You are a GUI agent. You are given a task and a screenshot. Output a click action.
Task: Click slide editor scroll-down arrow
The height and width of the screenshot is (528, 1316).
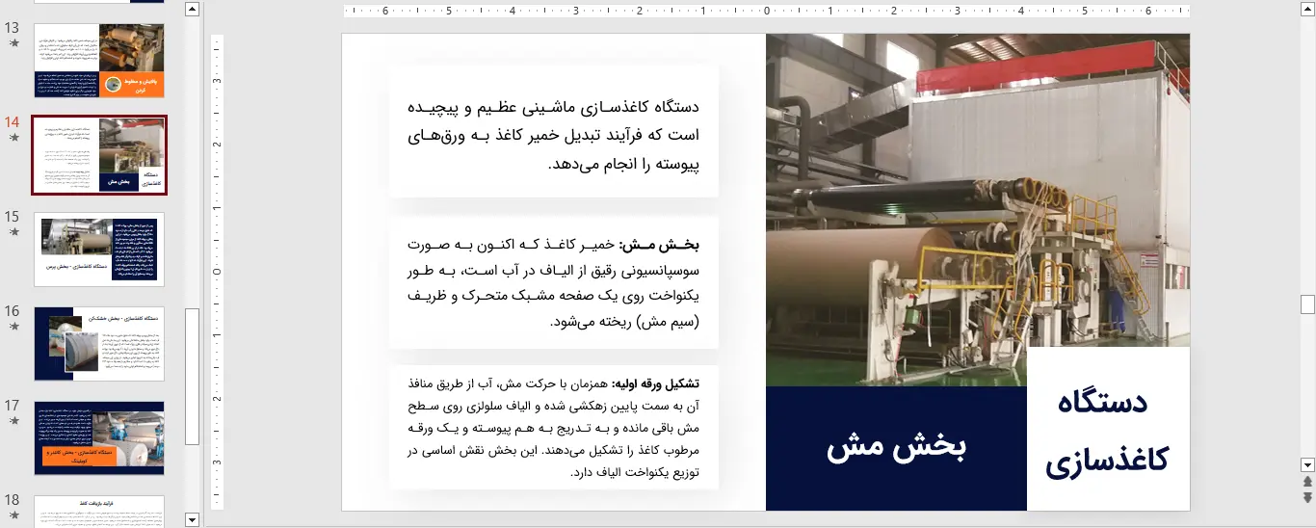(x=1307, y=463)
